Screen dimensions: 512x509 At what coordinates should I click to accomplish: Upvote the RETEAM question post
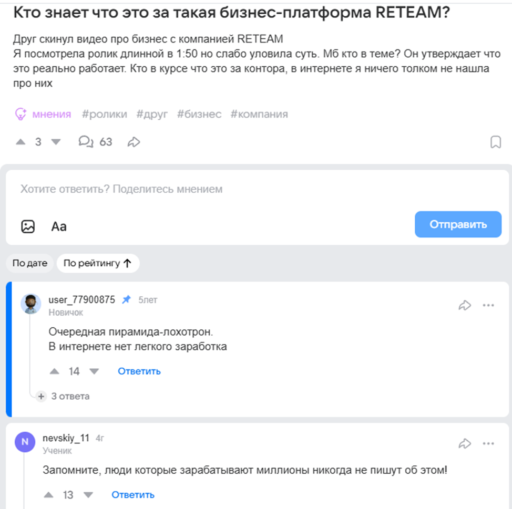[x=21, y=142]
